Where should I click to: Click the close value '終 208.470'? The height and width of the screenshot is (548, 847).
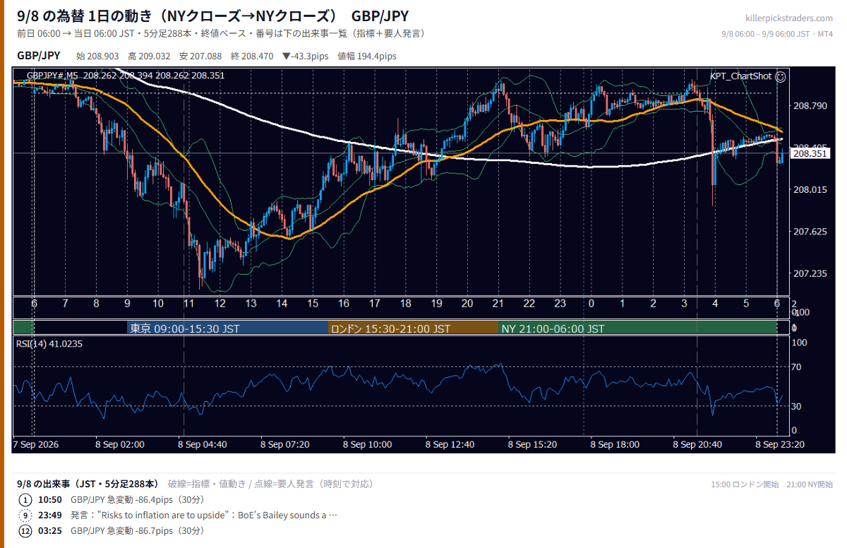[x=252, y=56]
